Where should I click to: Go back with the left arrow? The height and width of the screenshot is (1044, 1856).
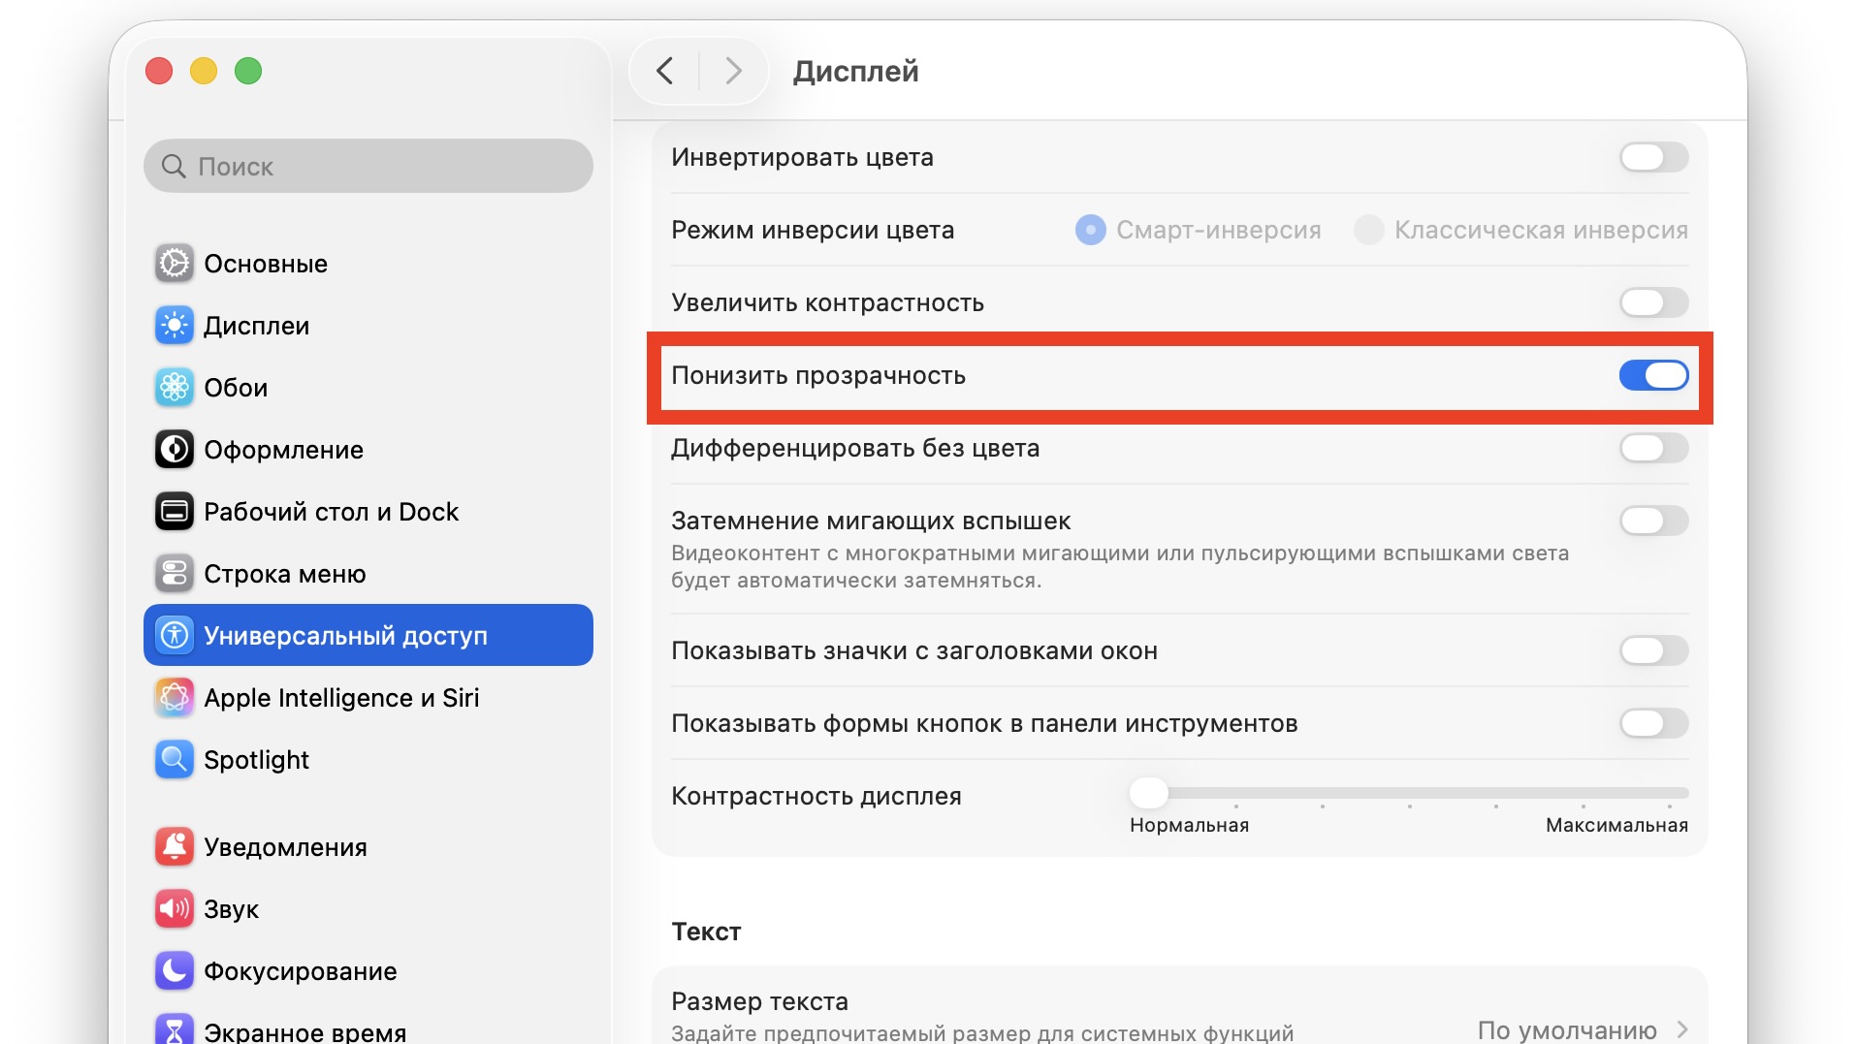[664, 71]
